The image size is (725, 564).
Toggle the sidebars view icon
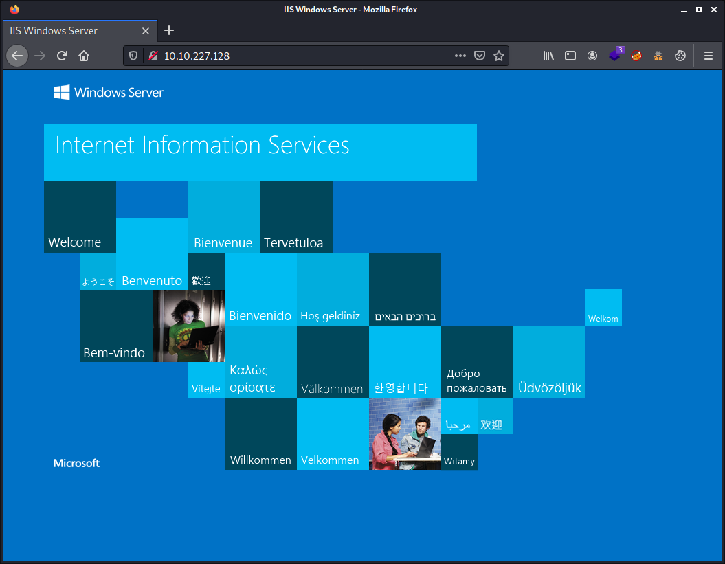(x=570, y=56)
